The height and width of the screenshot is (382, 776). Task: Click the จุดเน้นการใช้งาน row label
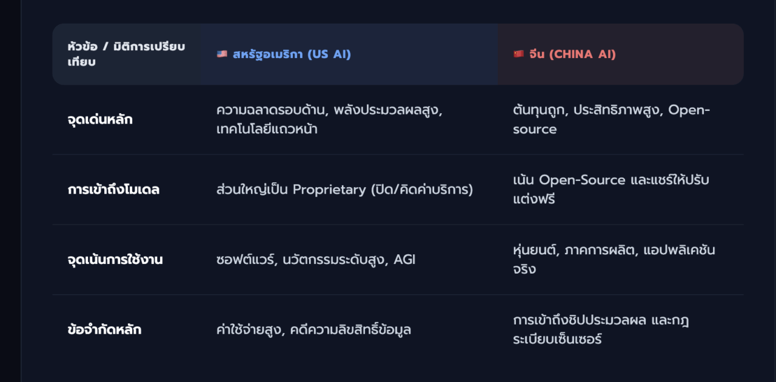[115, 260]
